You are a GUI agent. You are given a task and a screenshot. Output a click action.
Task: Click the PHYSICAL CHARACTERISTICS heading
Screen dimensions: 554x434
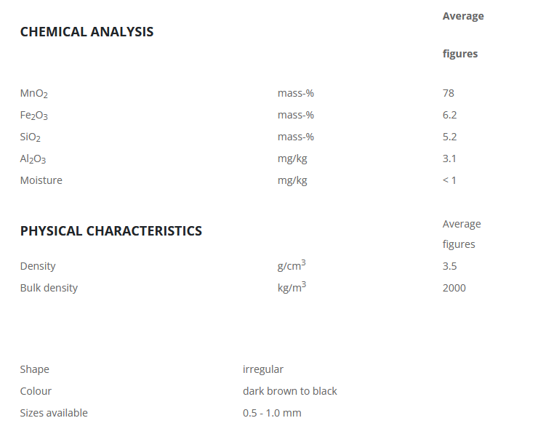tap(111, 231)
